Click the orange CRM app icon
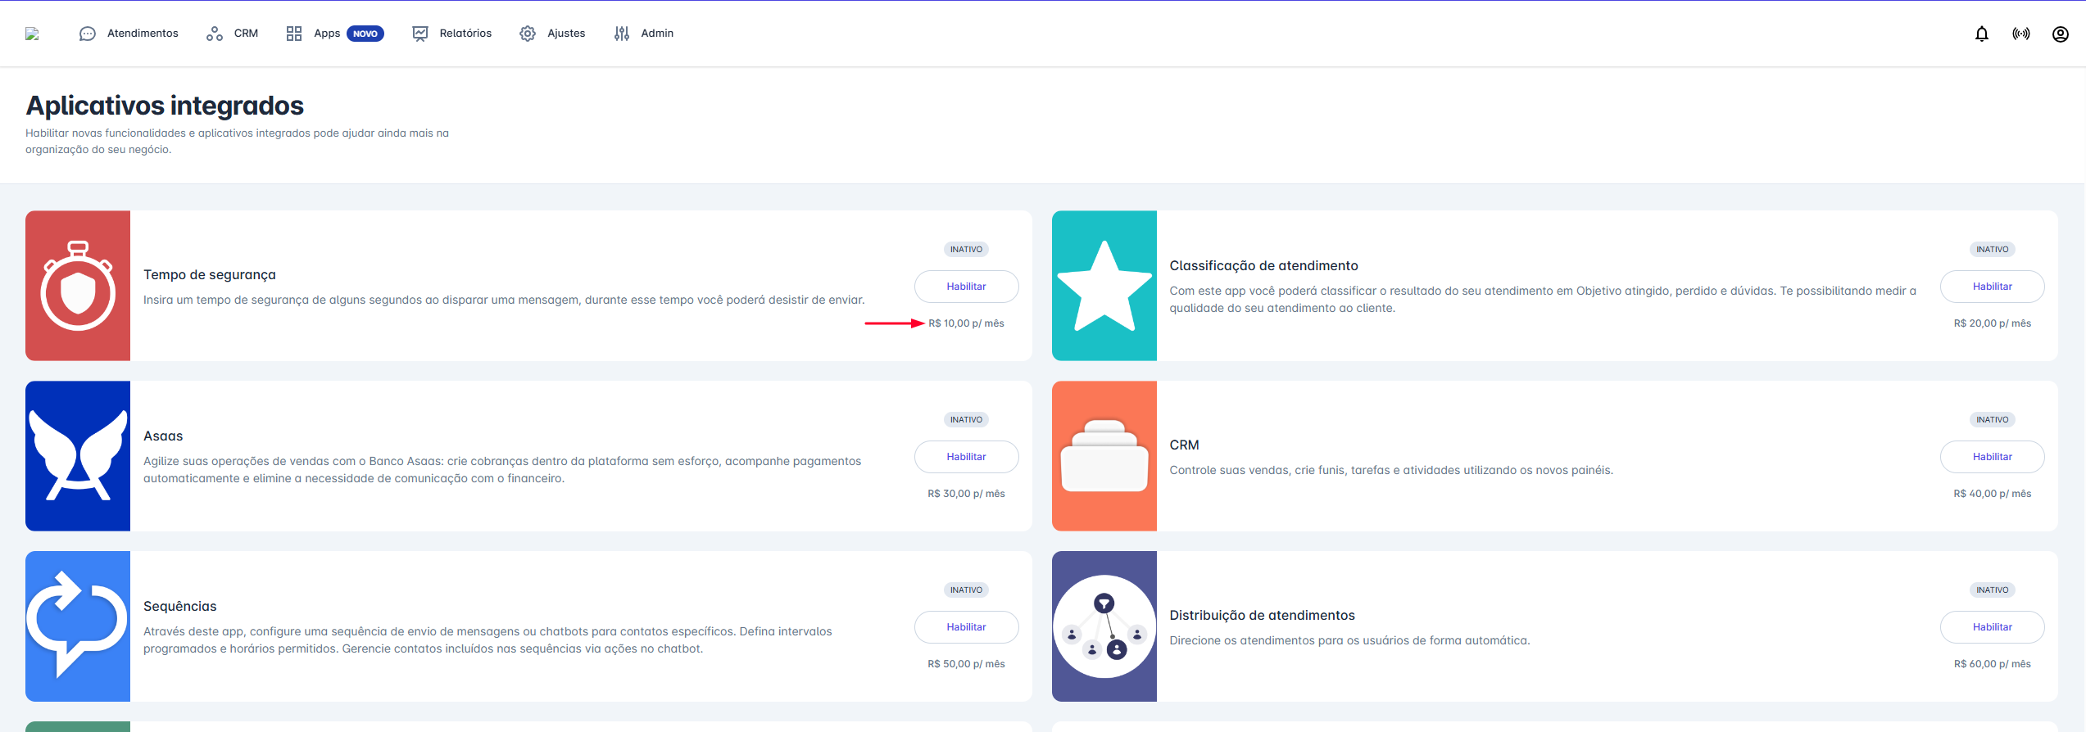Screen dimensions: 2086x732 tap(1104, 456)
